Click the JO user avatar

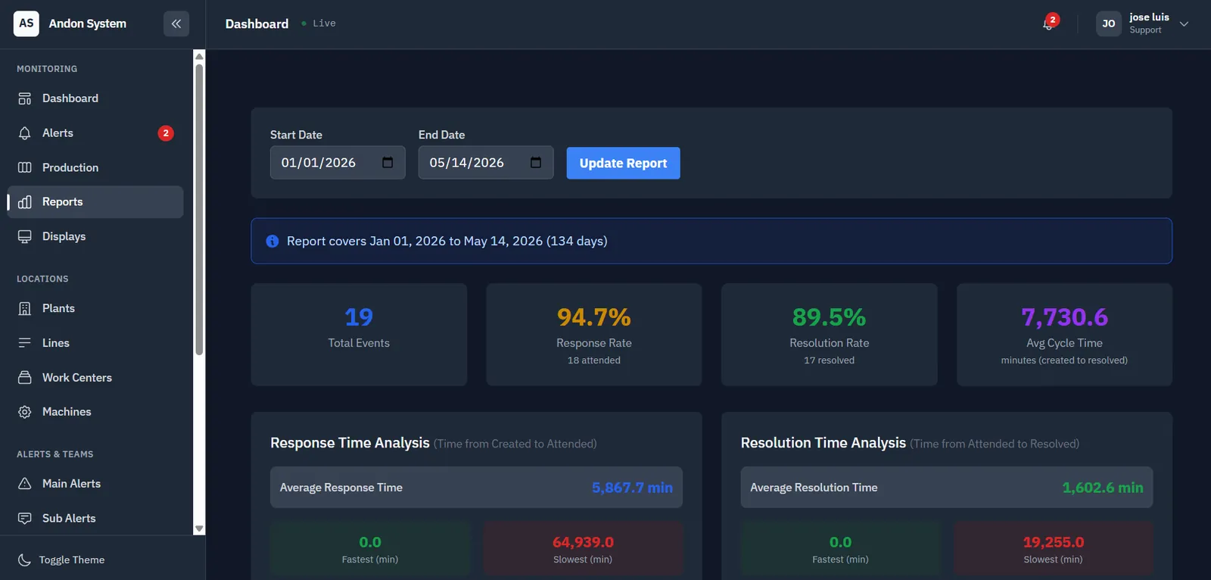pyautogui.click(x=1109, y=23)
